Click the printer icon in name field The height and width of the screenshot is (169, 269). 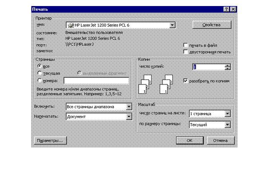click(70, 25)
